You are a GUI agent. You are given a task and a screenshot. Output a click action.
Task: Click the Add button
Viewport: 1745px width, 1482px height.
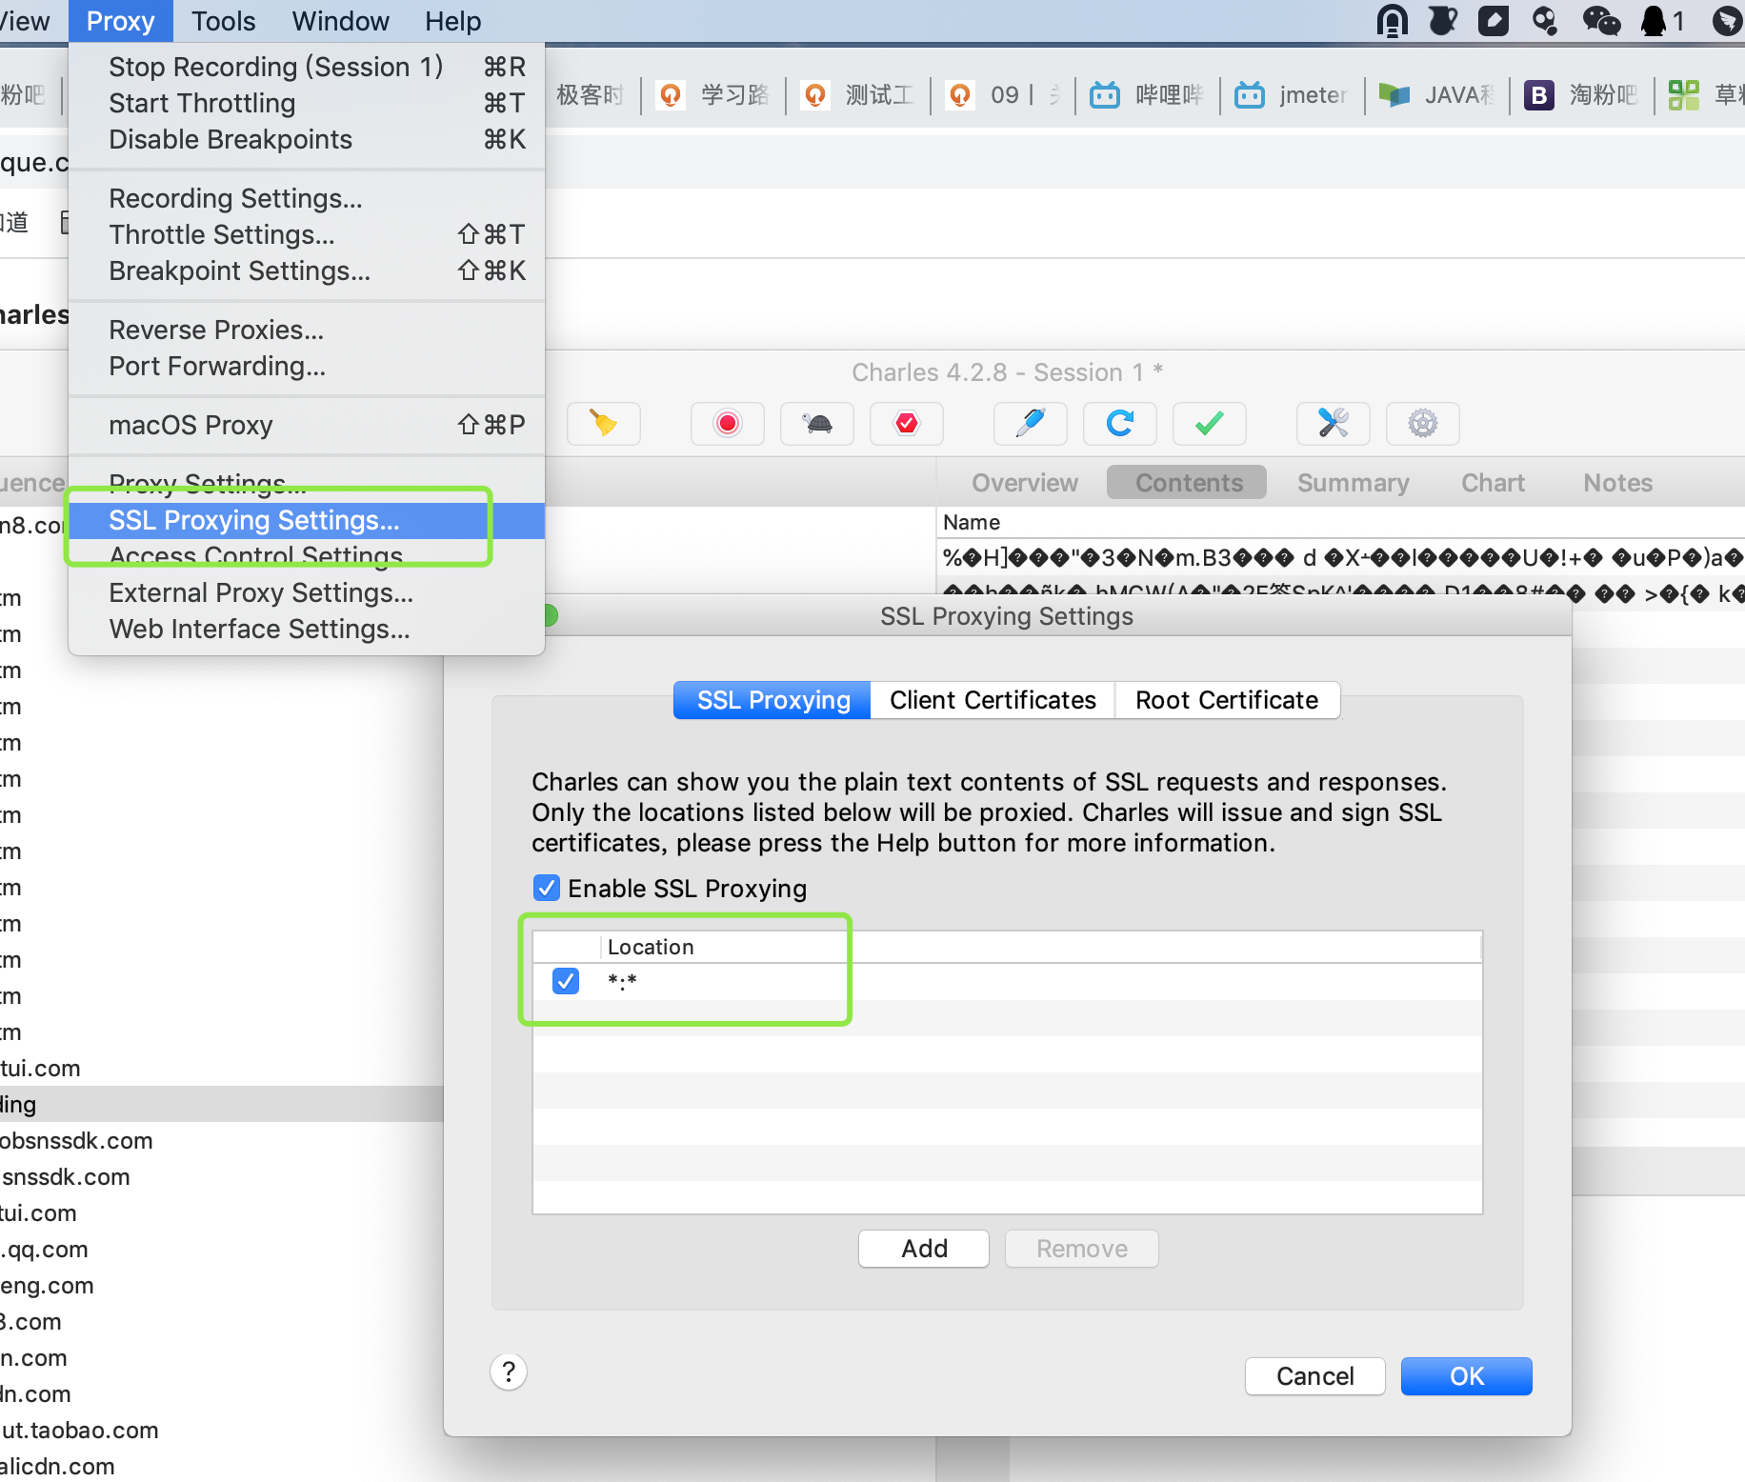pos(924,1249)
